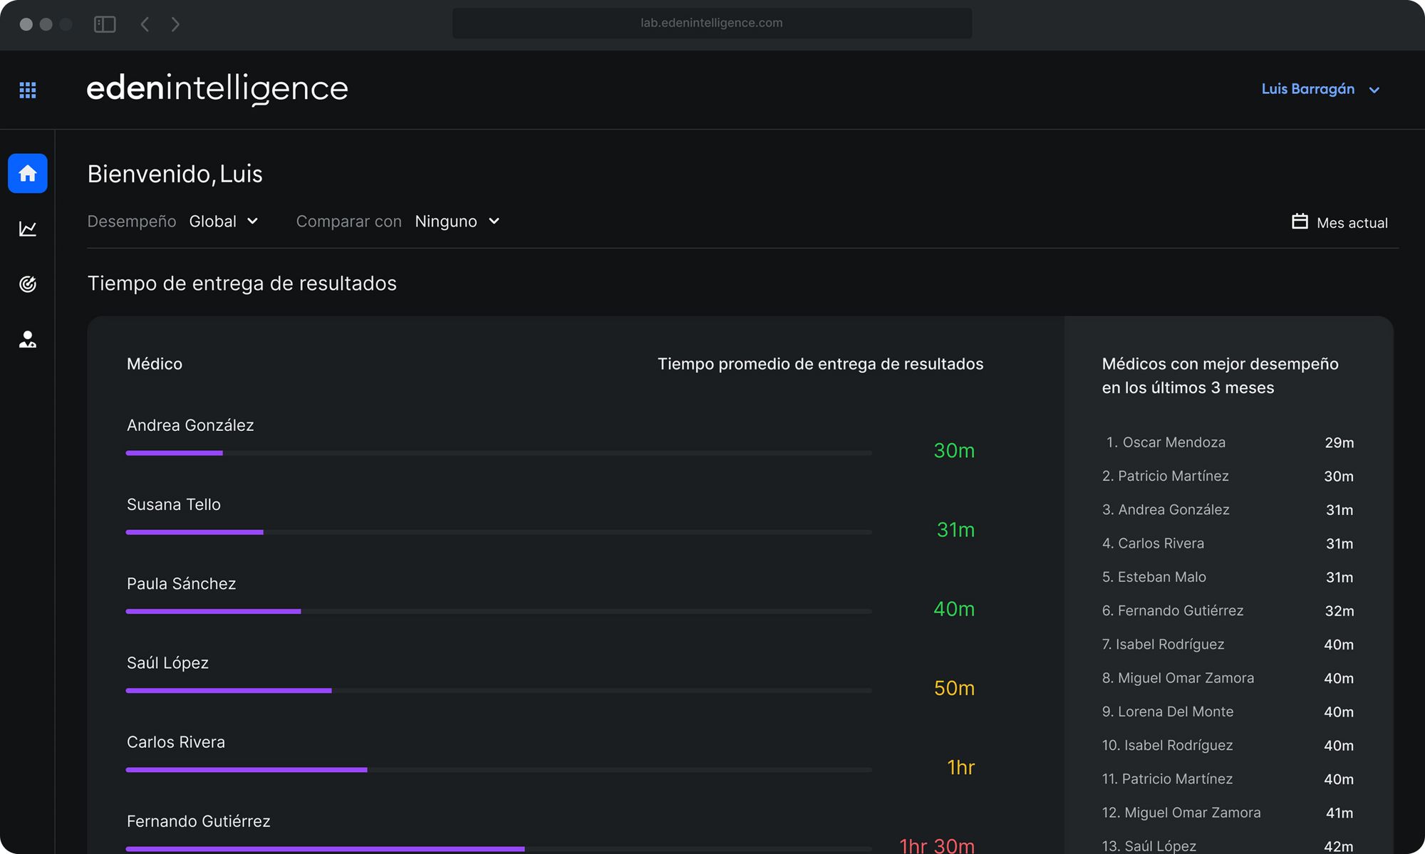This screenshot has height=854, width=1425.
Task: Open the apps grid icon
Action: click(x=28, y=90)
